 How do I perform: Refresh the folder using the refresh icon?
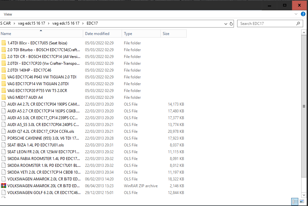coord(231,23)
